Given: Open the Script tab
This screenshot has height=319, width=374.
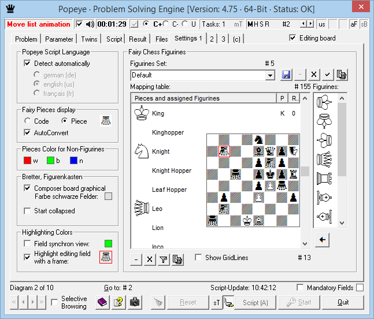Looking at the screenshot, I should (114, 39).
